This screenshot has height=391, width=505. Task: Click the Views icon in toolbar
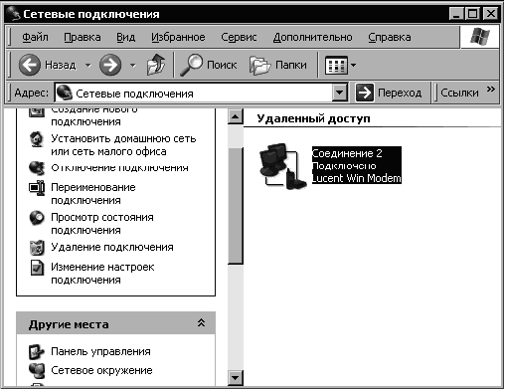pyautogui.click(x=336, y=65)
